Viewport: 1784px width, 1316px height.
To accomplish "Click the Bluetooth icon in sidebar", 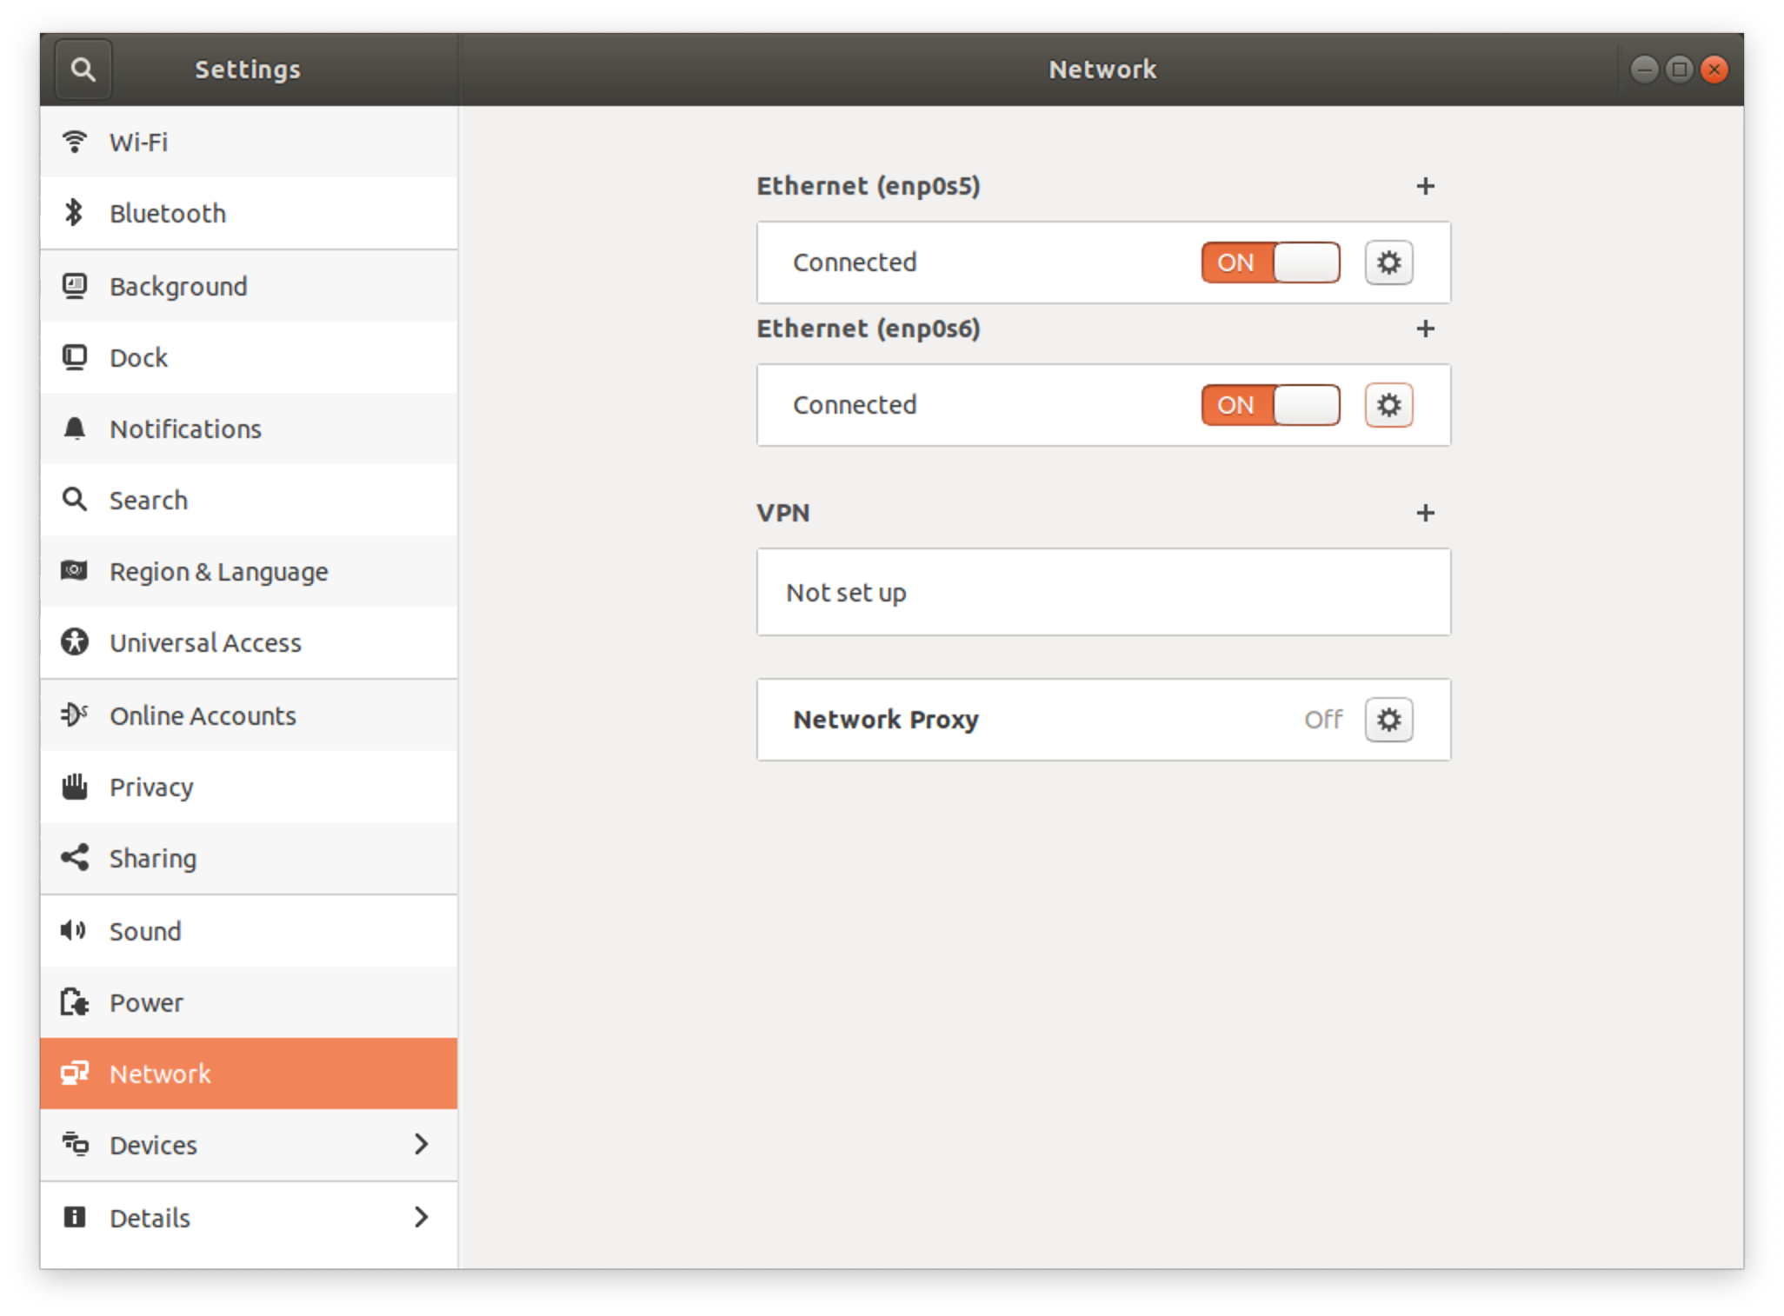I will pos(72,215).
